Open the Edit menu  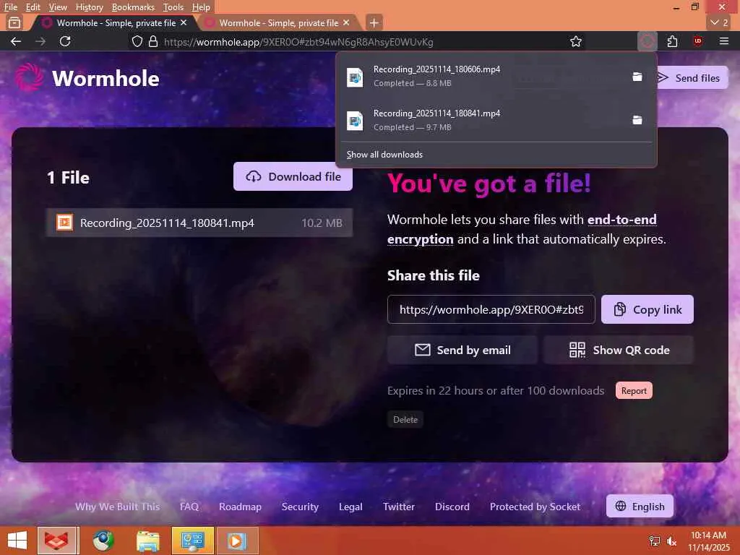[x=33, y=7]
